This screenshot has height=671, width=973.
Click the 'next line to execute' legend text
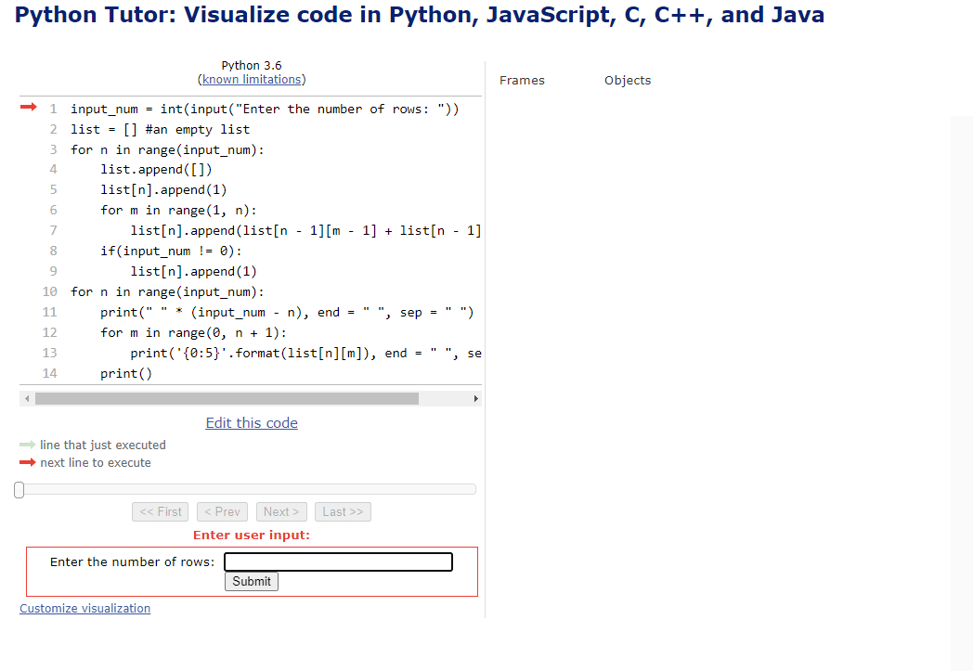[x=96, y=462]
